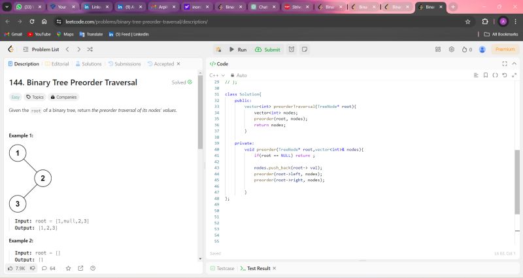Screen dimensions: 523x278
Task: Maximize the Code panel with fullscreen icon
Action: click(504, 63)
